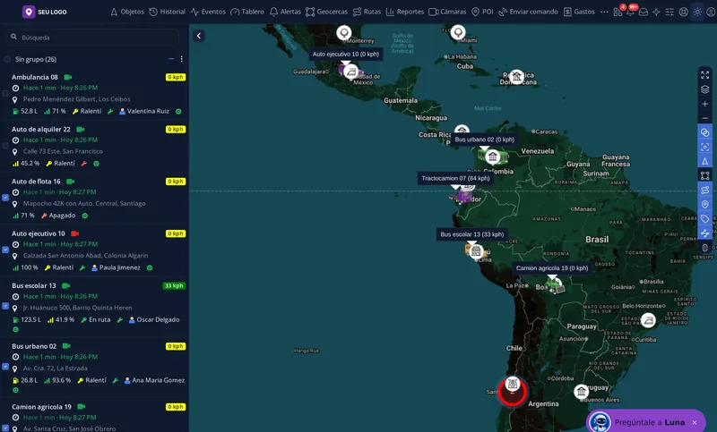717x432 pixels.
Task: Toggle the tag labels map tool
Action: click(x=704, y=219)
